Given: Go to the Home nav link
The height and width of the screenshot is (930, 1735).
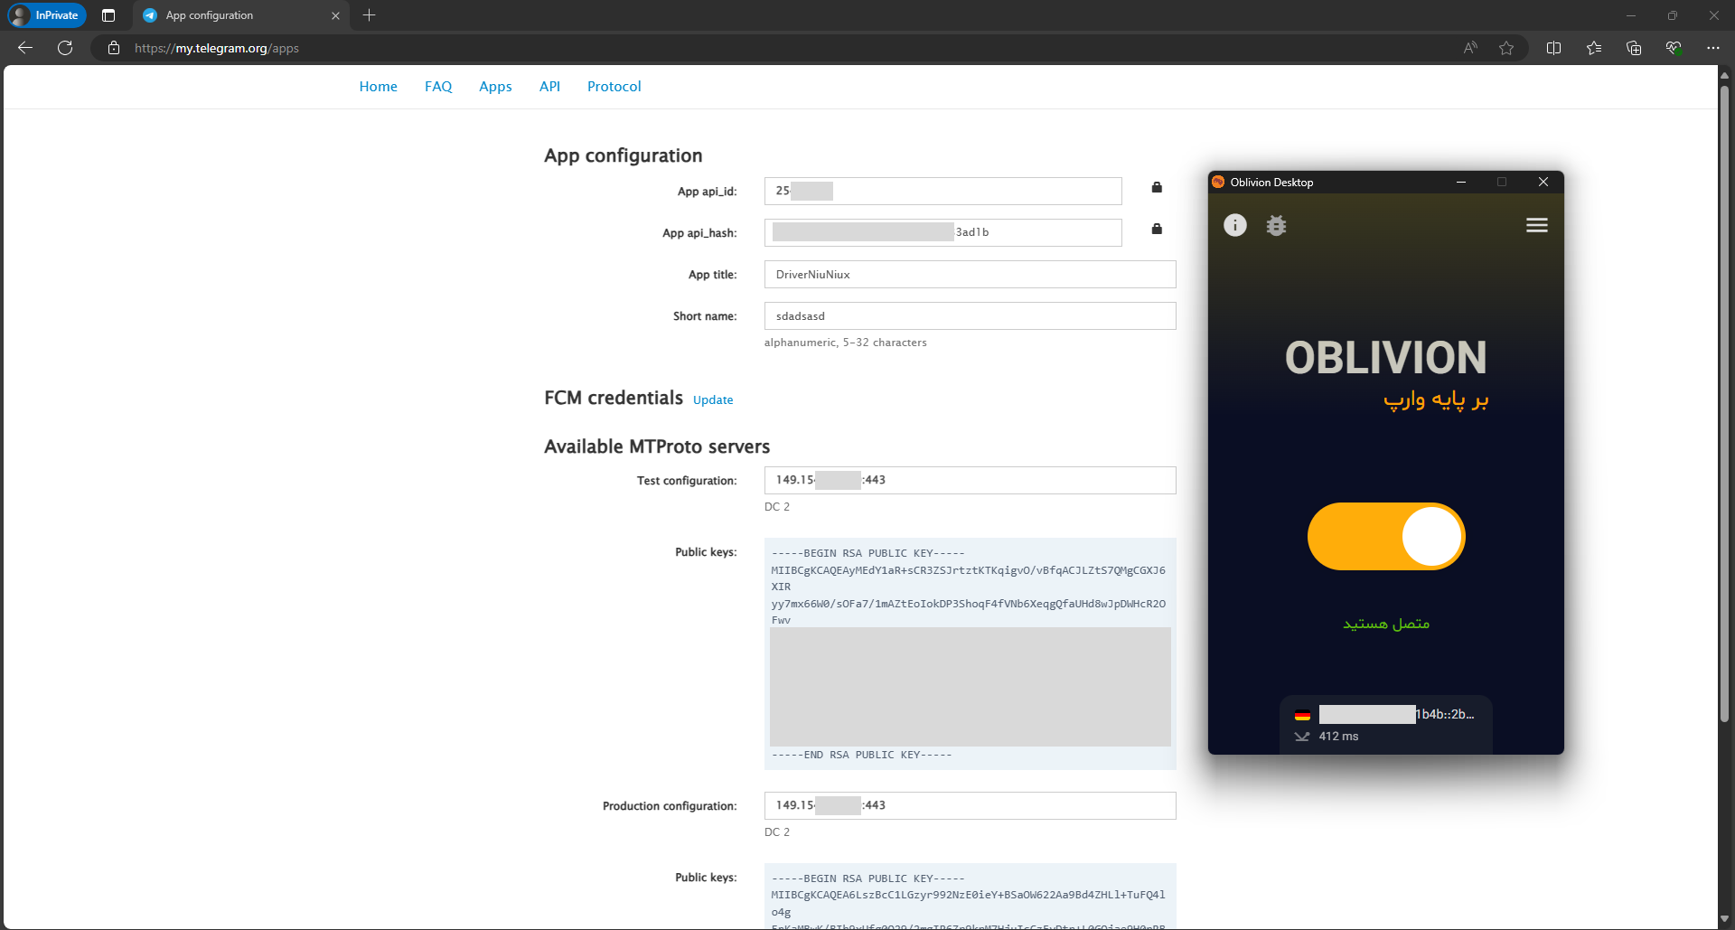Looking at the screenshot, I should tap(378, 87).
